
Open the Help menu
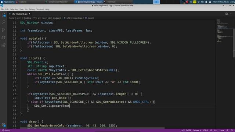47,9
